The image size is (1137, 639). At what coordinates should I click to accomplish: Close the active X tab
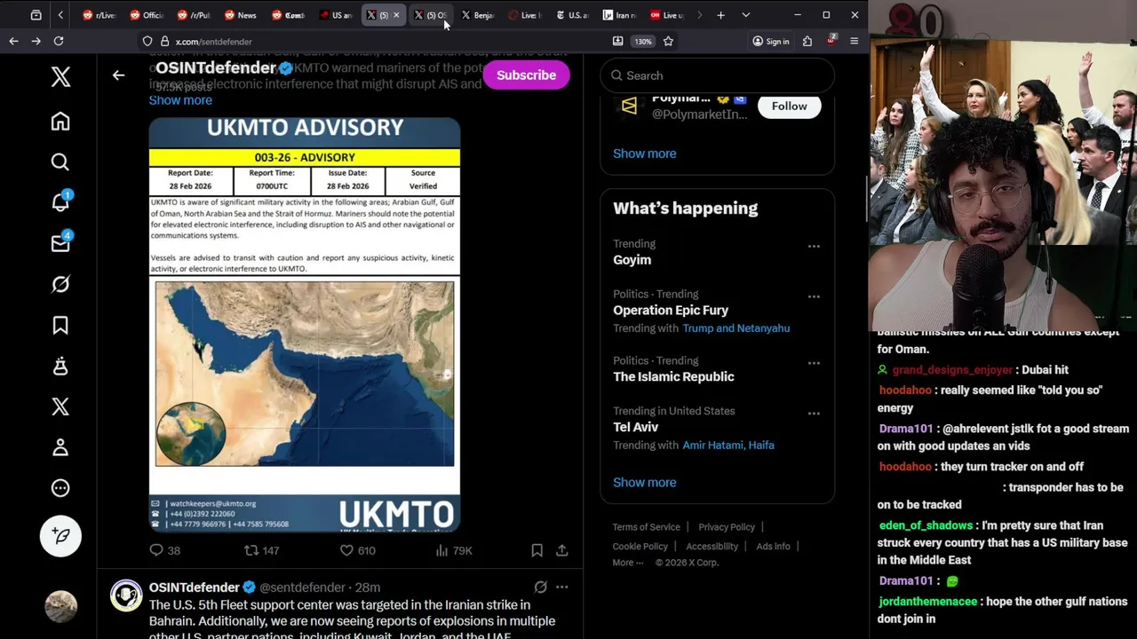[x=396, y=15]
